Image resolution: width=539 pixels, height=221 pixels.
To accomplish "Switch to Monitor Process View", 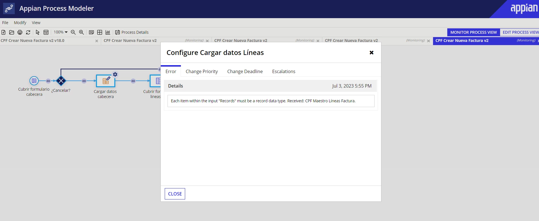I will (x=473, y=32).
